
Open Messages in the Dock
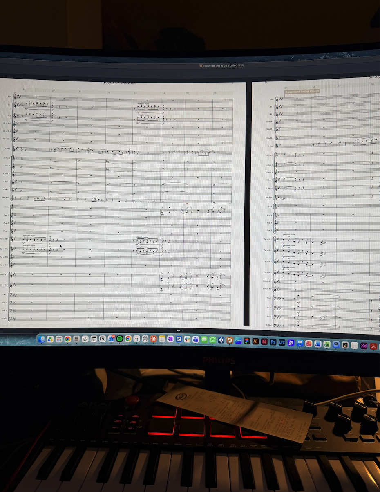pos(204,339)
